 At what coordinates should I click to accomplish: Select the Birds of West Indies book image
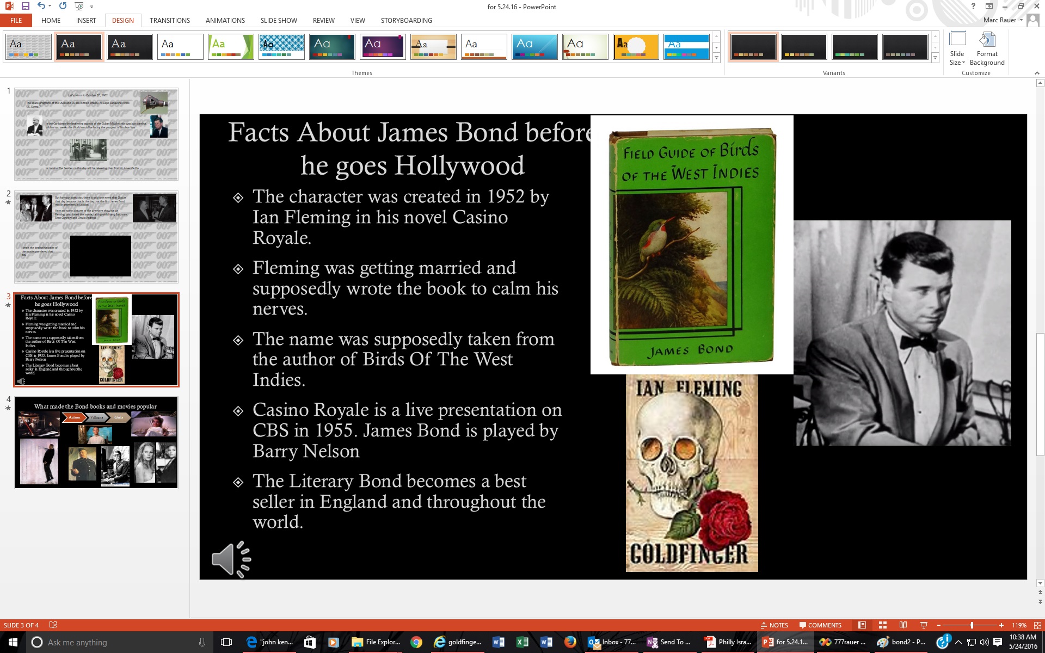coord(692,245)
